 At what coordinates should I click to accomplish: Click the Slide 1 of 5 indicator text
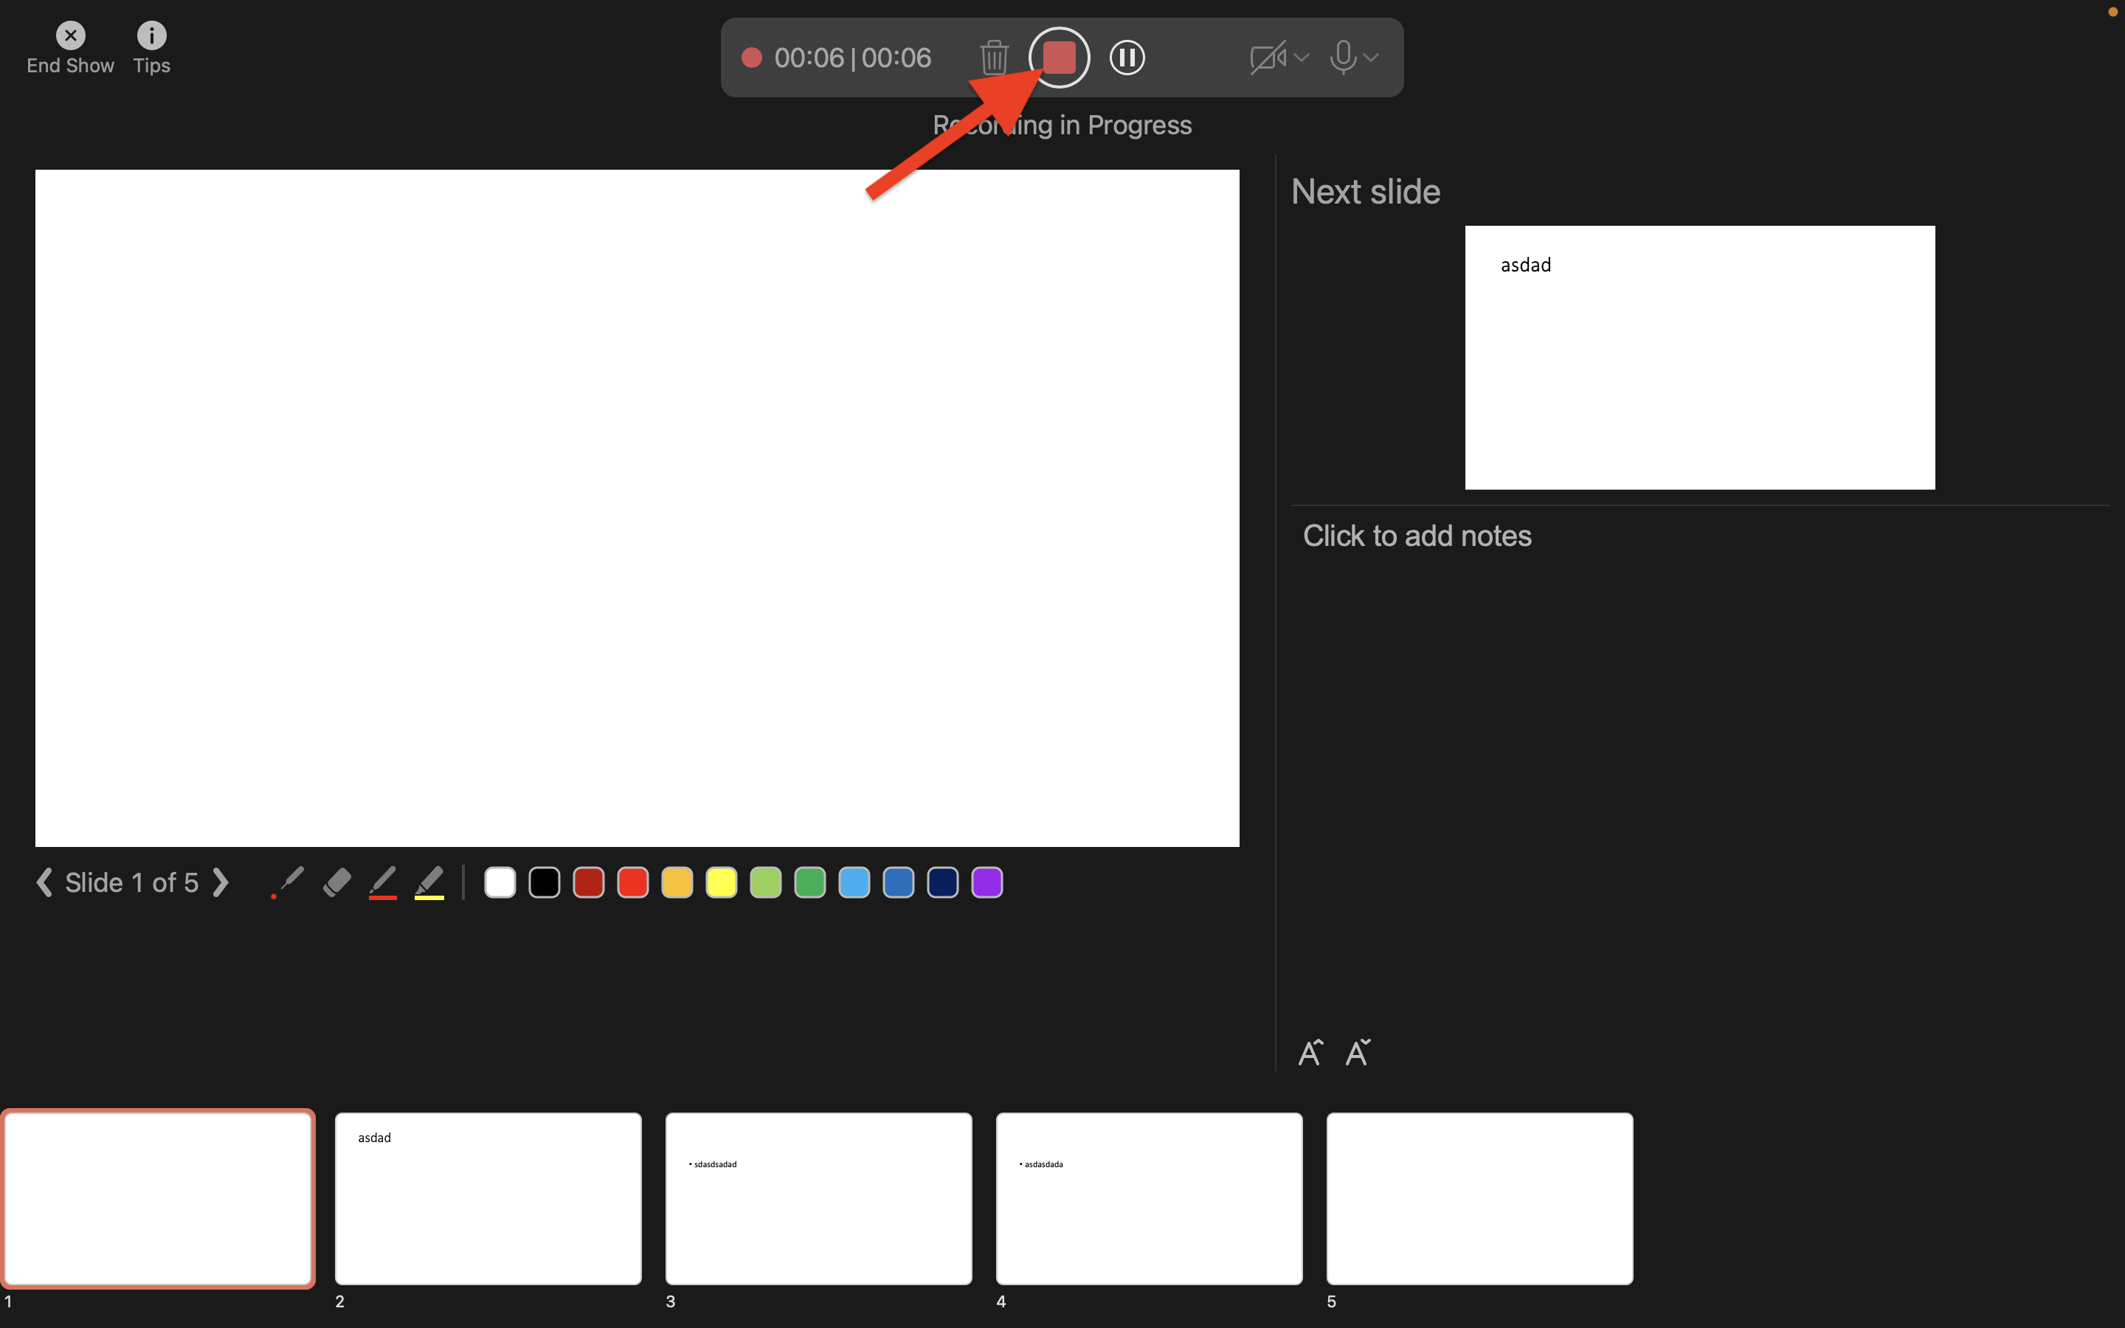tap(132, 882)
